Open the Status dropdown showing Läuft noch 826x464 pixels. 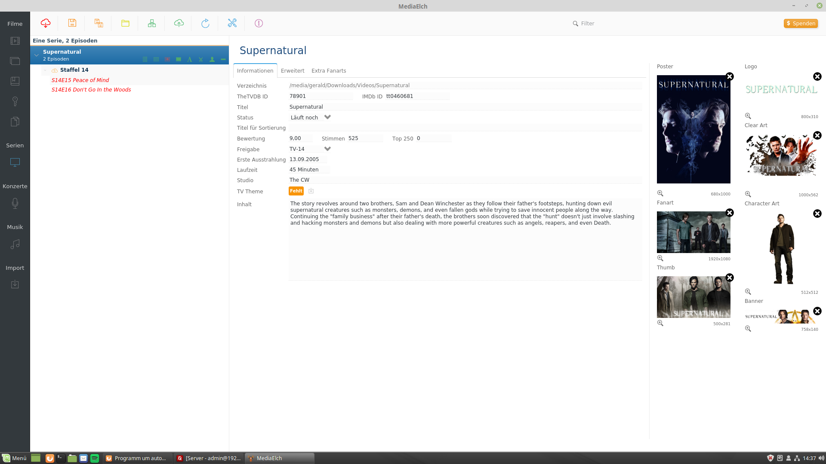click(310, 117)
